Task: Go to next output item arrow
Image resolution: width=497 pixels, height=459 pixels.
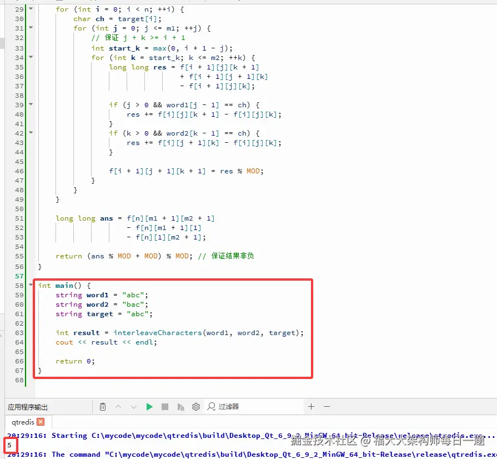Action: [134, 407]
